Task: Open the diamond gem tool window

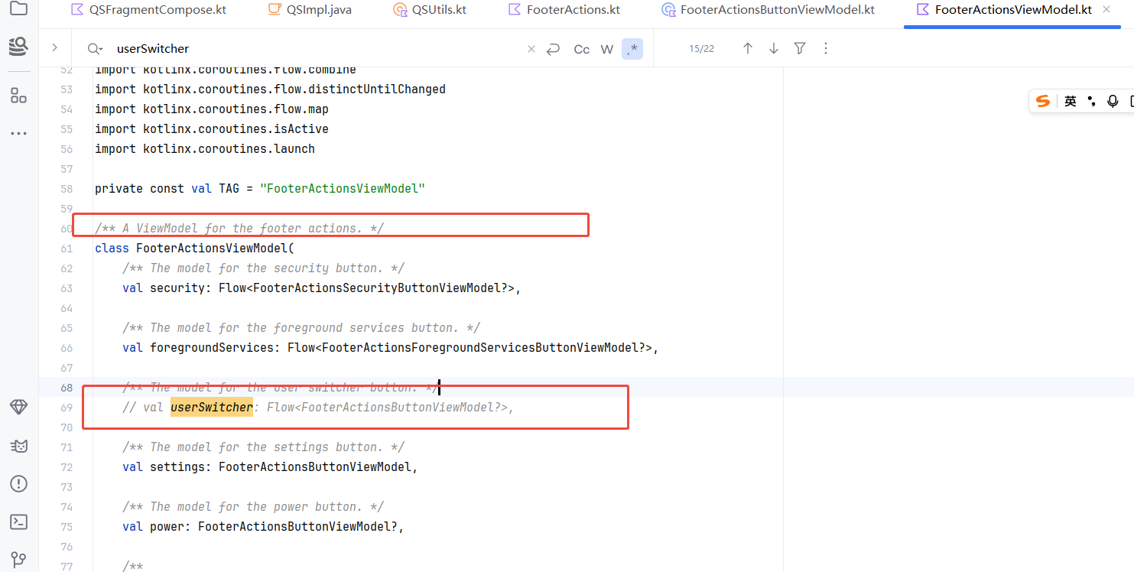Action: click(18, 408)
